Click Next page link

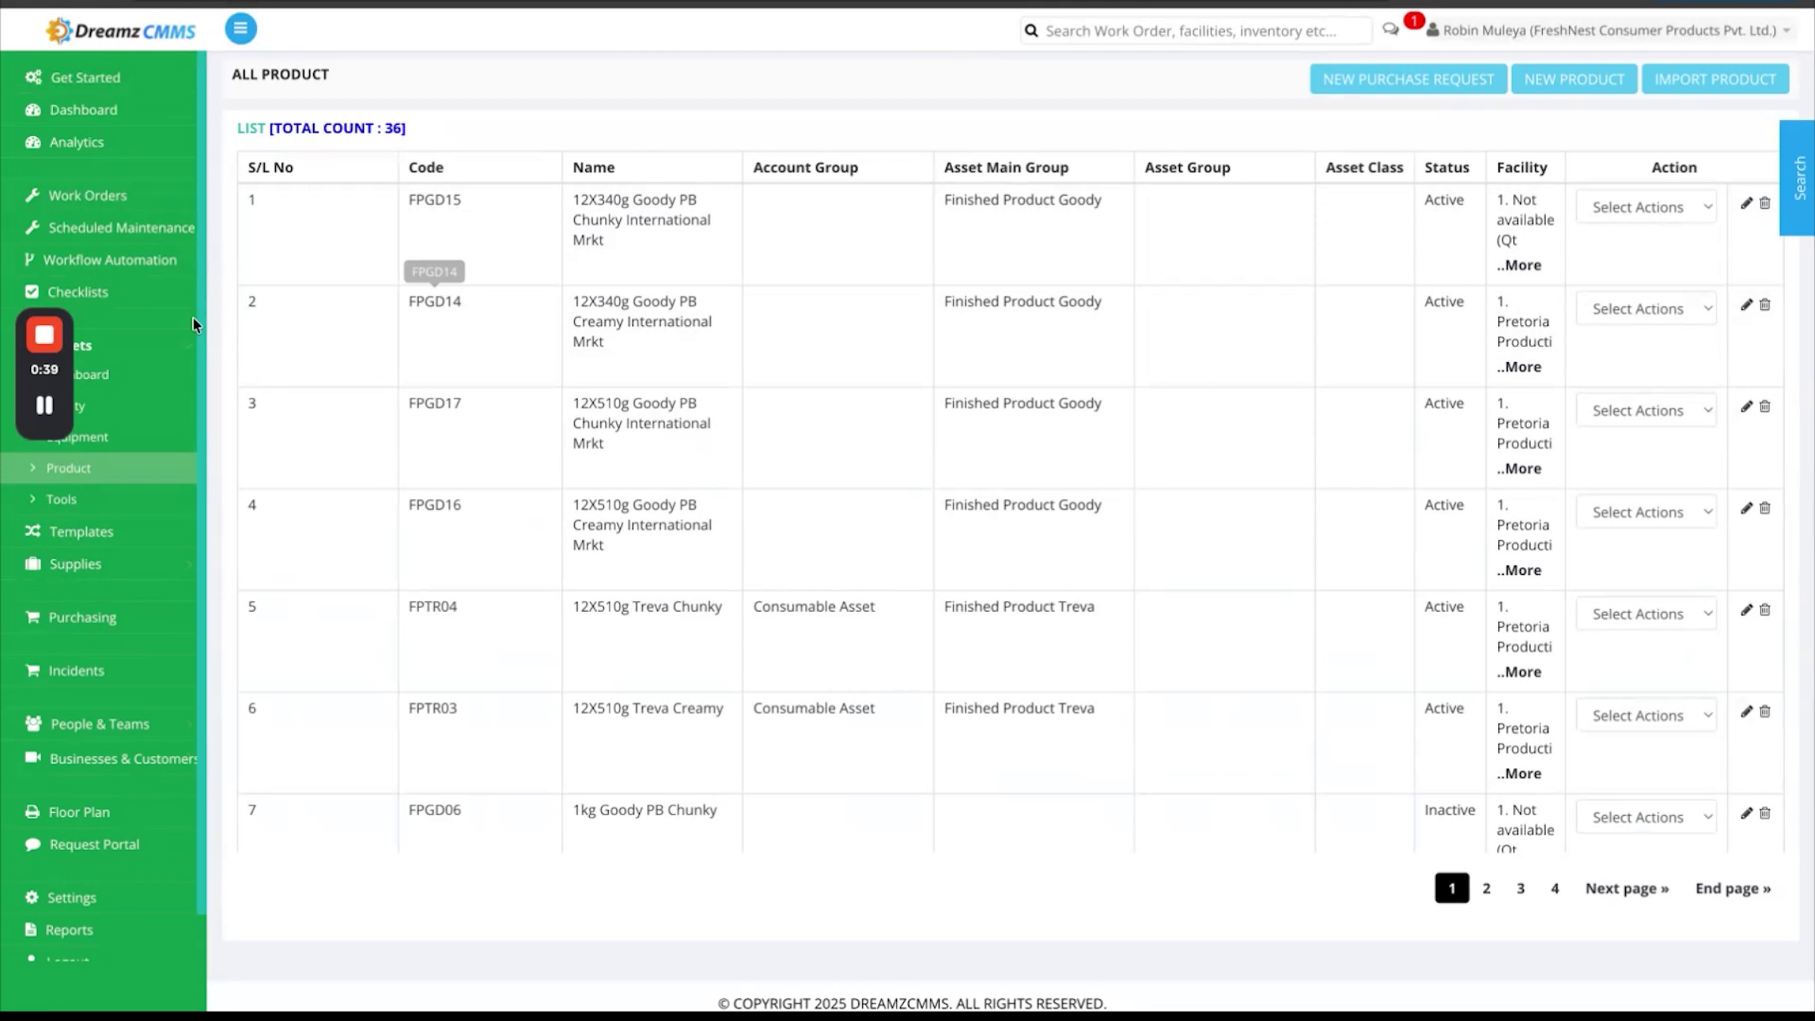[1627, 889]
